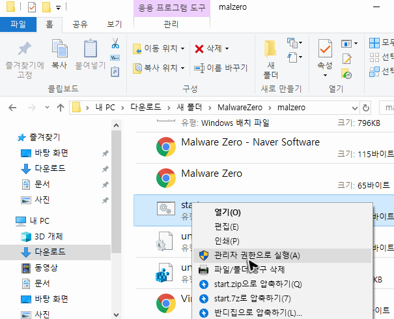Click 다운로드 in the address breadcrumb
Viewport: 394px width, 319px height.
coord(146,108)
